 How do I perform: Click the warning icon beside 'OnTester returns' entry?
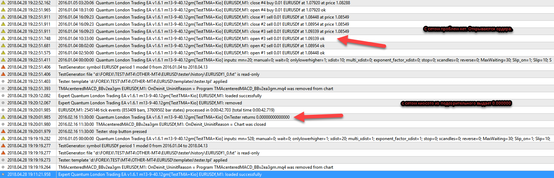(3, 117)
